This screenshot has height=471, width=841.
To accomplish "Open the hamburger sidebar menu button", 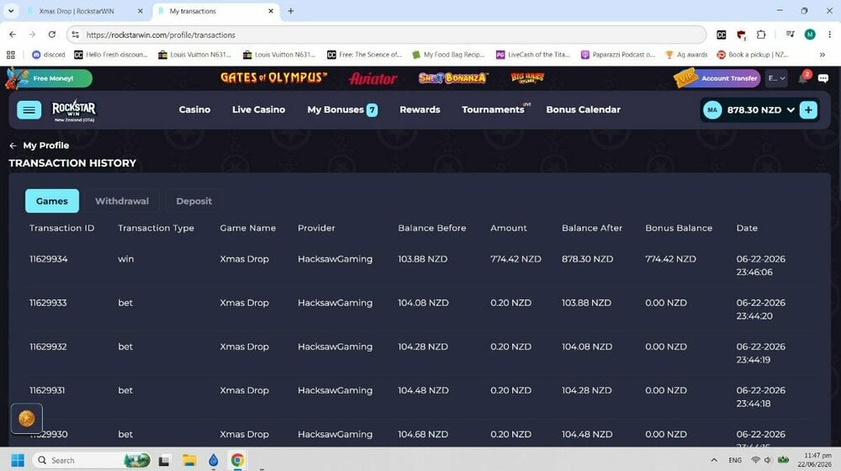I will (x=29, y=110).
